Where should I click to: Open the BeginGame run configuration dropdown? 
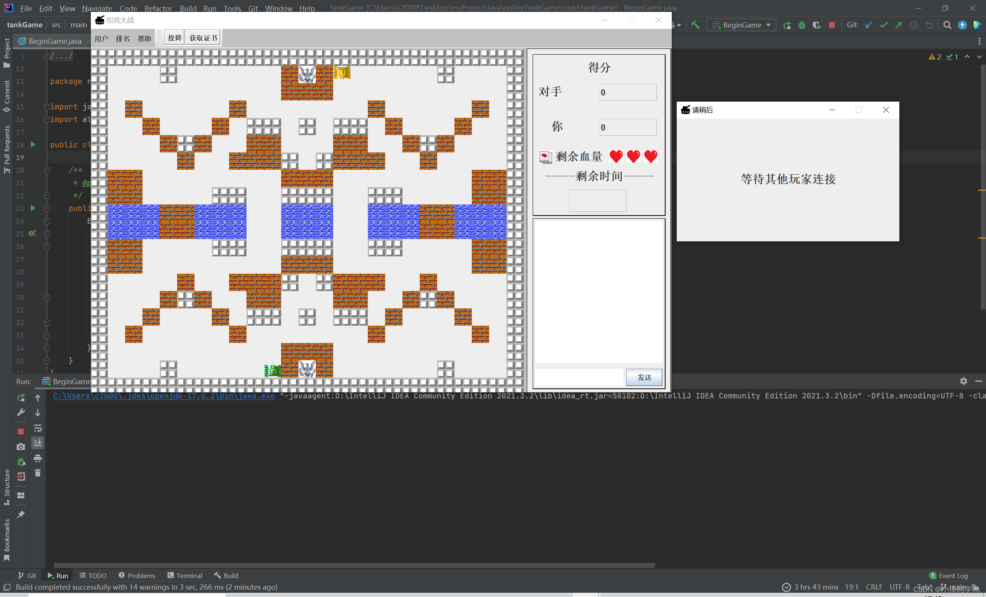[x=741, y=25]
